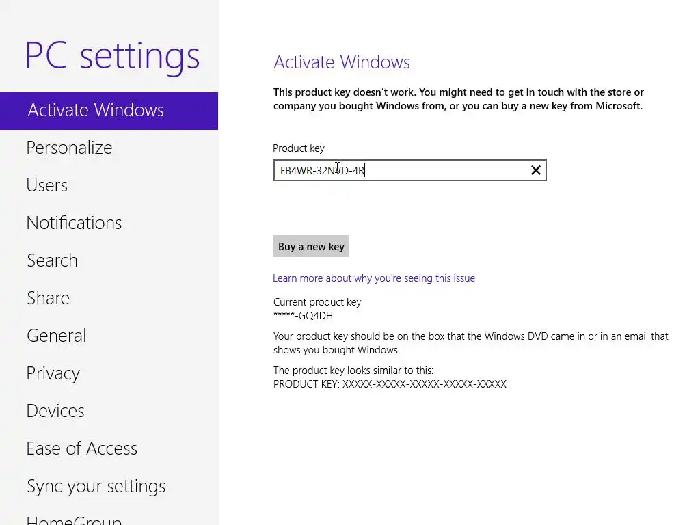Click the 'Product key' field label
Screen dimensions: 700x525
299,148
